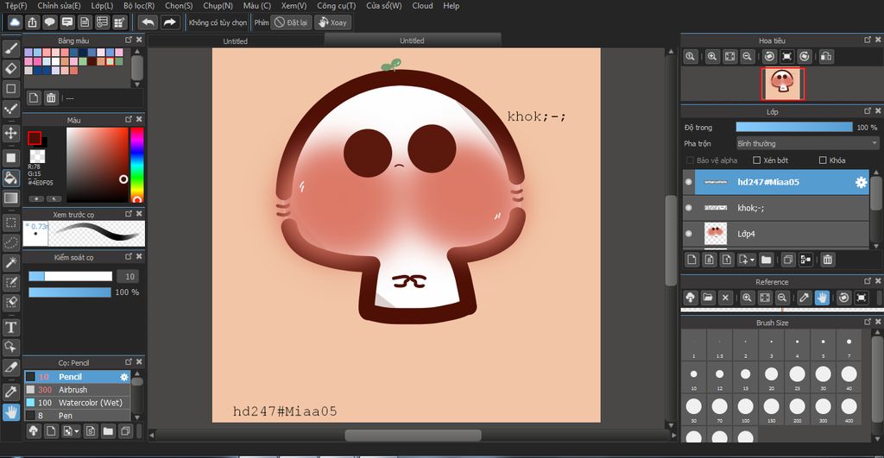Click the rainbow hue strip in Màu panel
Viewport: 884px width, 458px height.
point(137,165)
